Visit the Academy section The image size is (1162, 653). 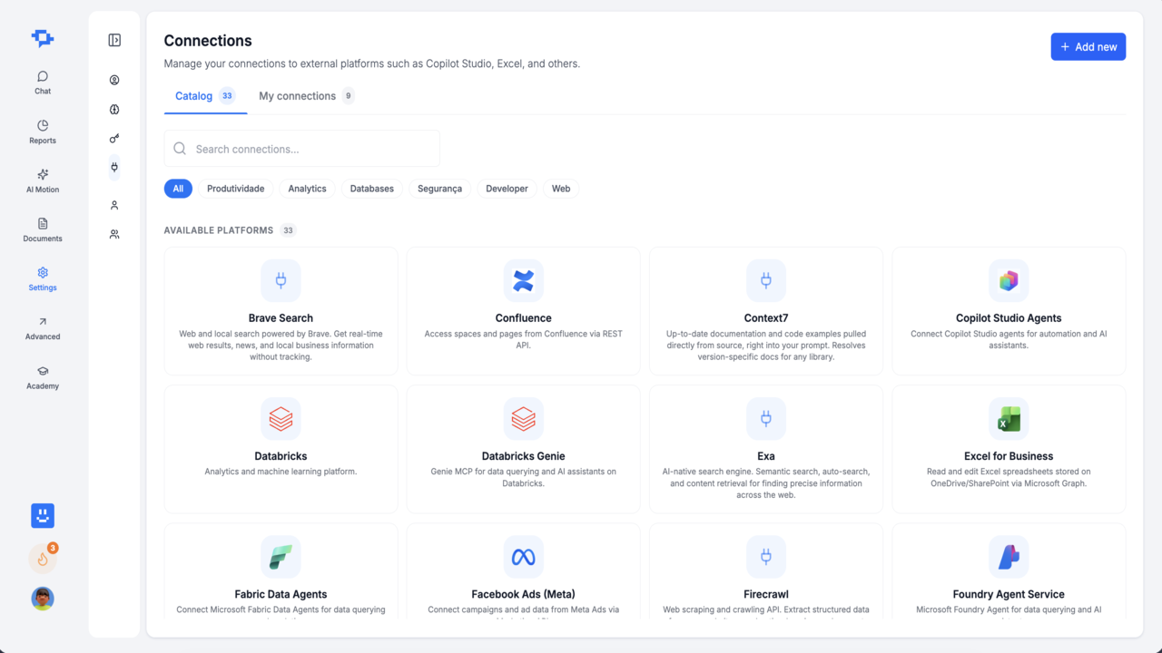click(43, 377)
